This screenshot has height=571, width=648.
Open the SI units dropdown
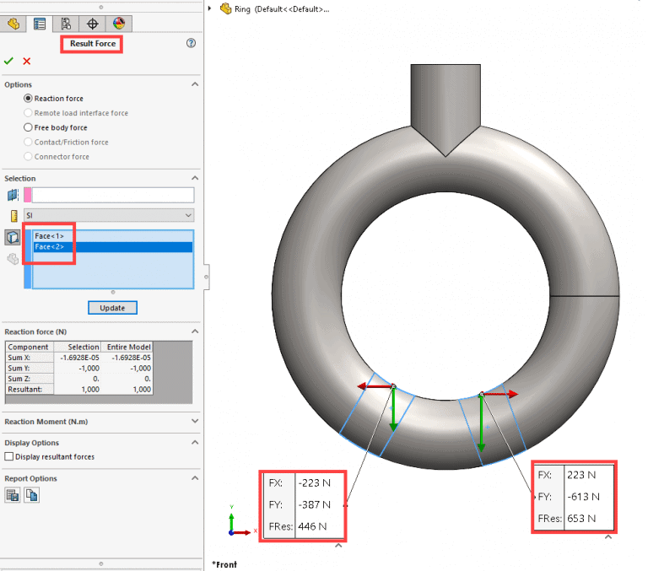pyautogui.click(x=109, y=215)
